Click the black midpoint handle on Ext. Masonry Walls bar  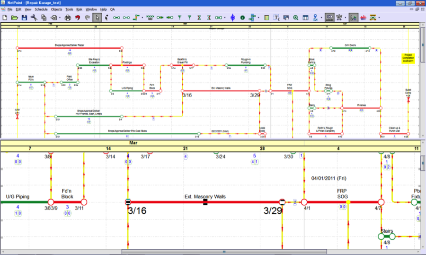click(x=205, y=202)
